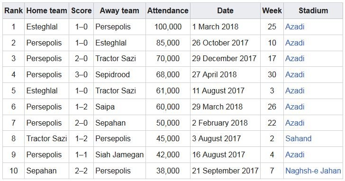
Task: Click the Azadi link in Siah Jamegan row
Action: coord(295,154)
